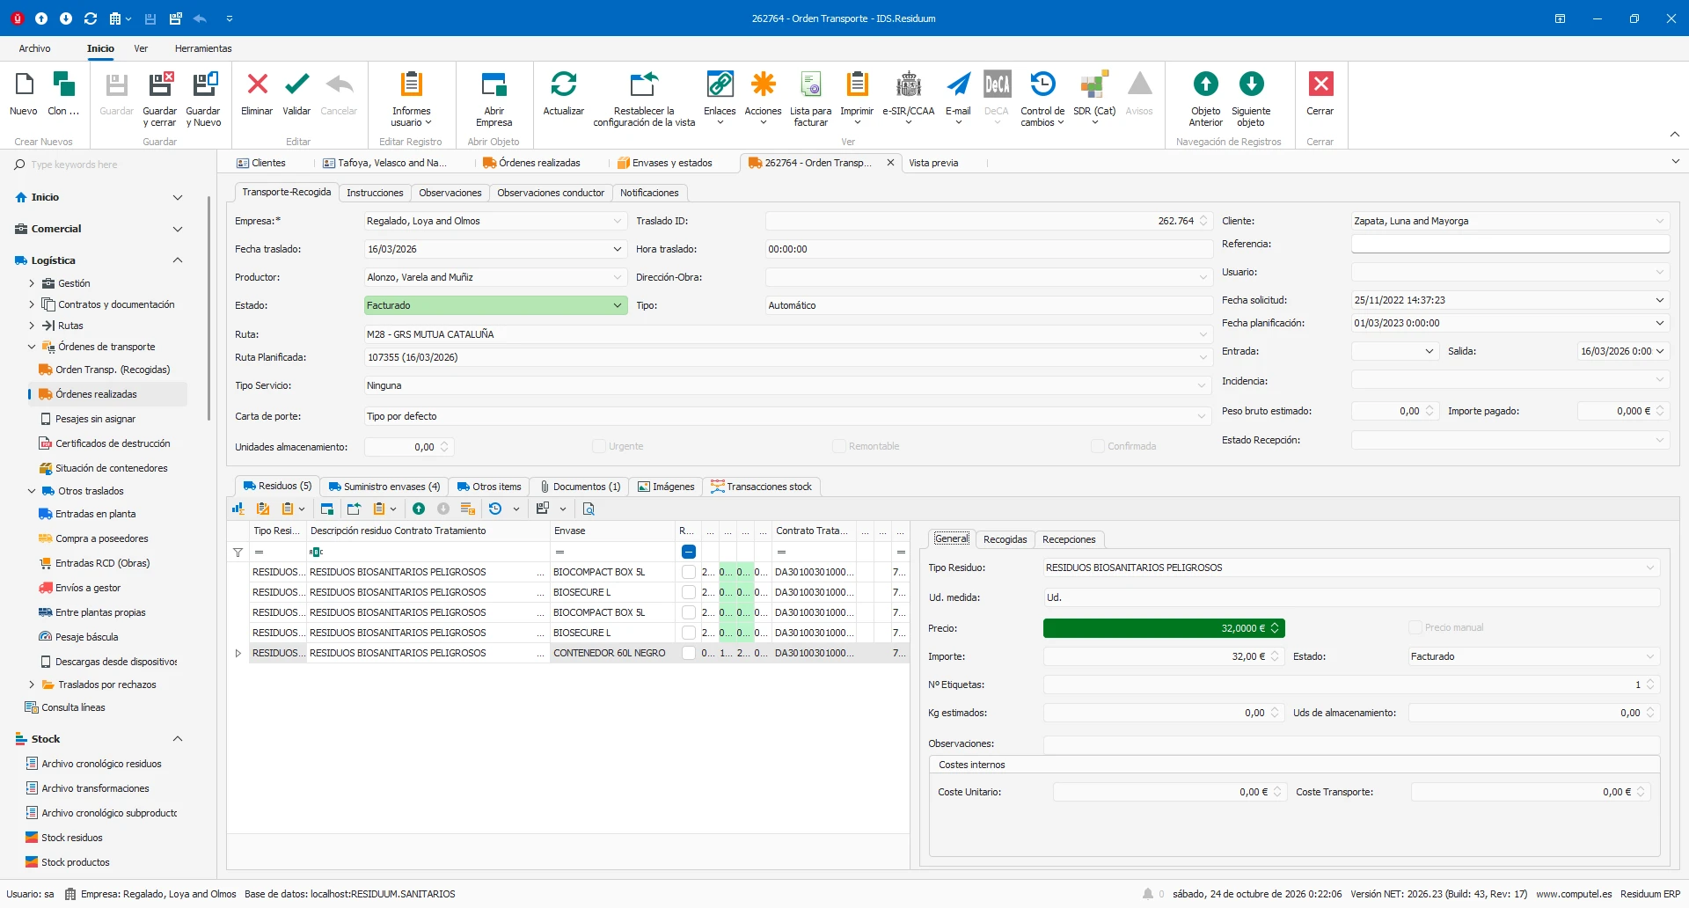
Task: Expand the Gestión tree node
Action: point(32,283)
